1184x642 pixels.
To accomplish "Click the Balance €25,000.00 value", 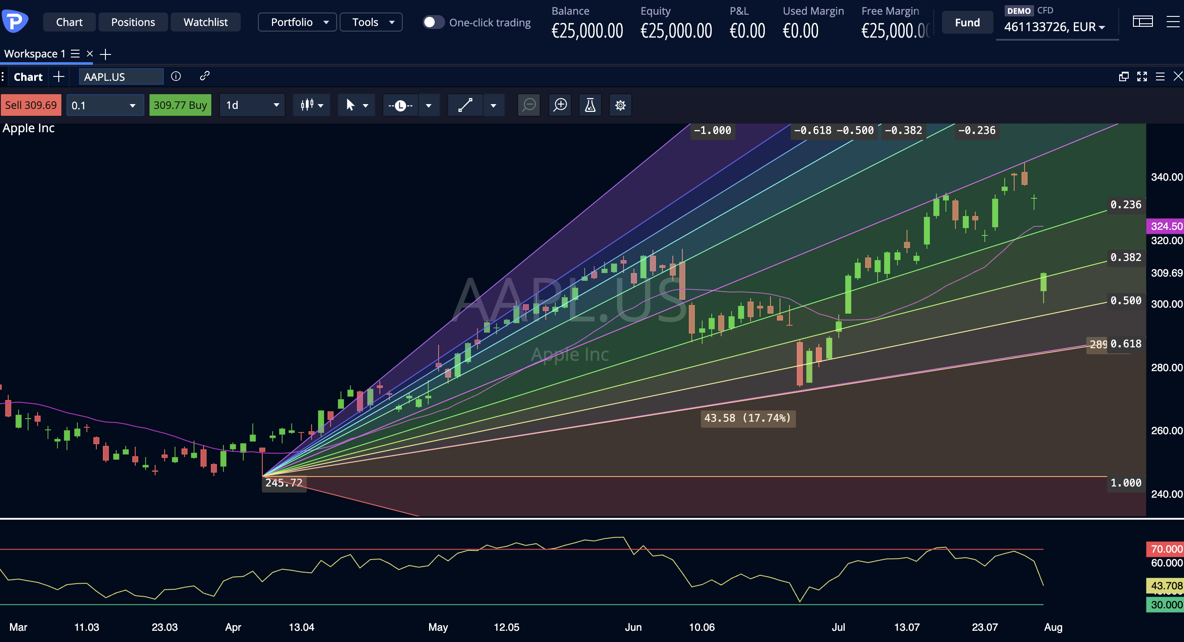I will point(587,31).
